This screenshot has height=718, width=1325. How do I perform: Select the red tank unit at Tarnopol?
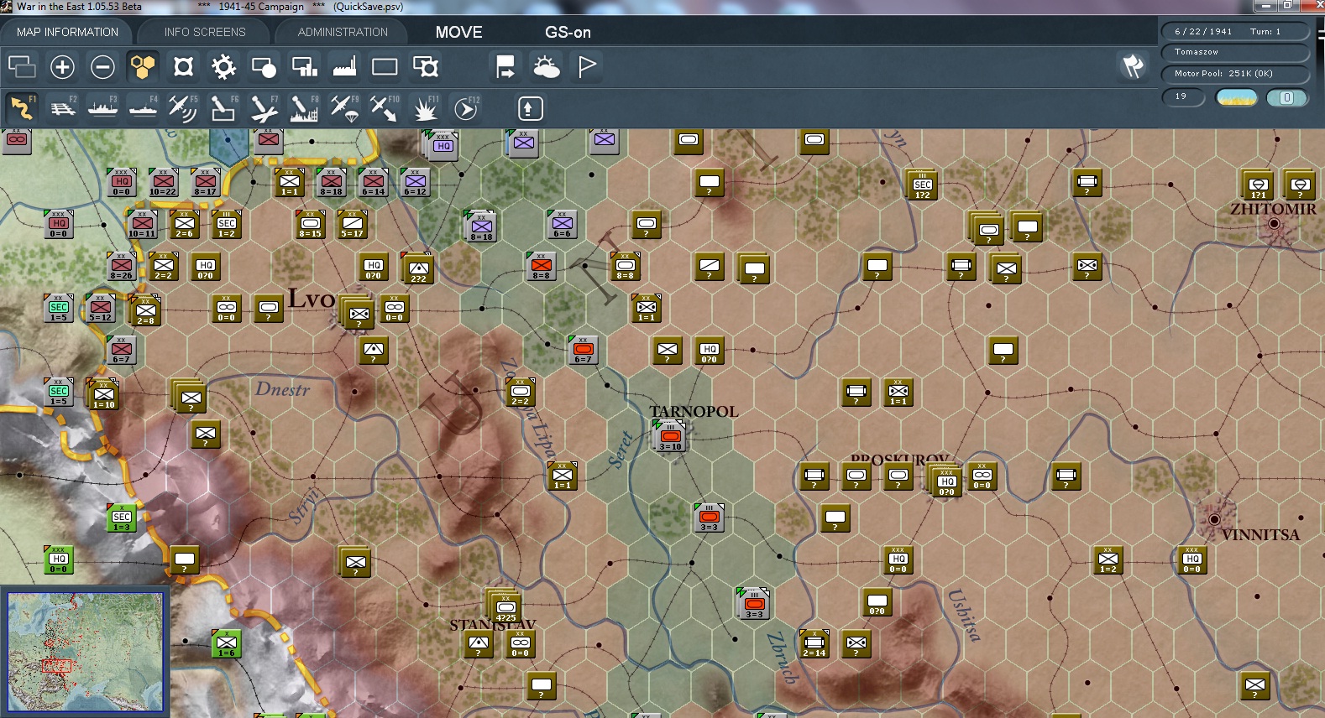click(x=670, y=436)
